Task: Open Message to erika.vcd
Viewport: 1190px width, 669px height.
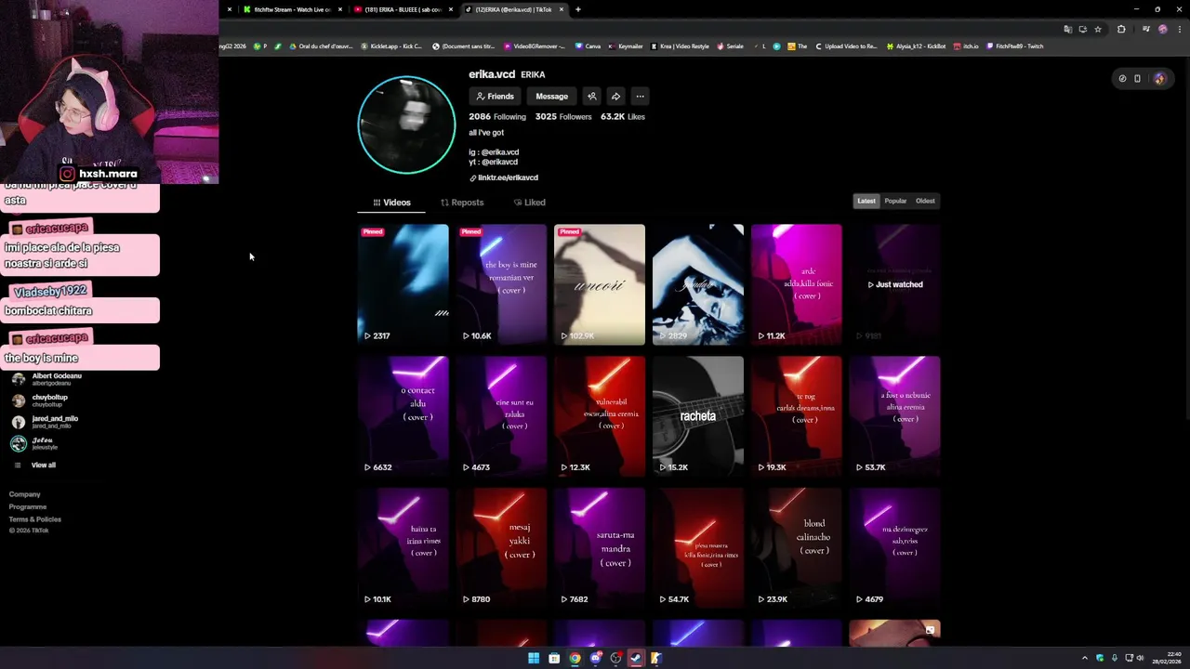Action: [551, 97]
